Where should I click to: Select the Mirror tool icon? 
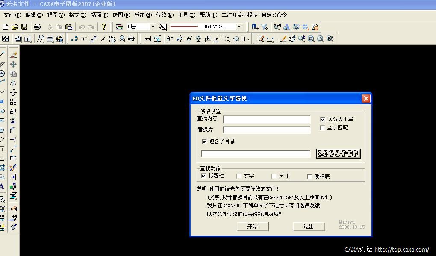(x=13, y=83)
